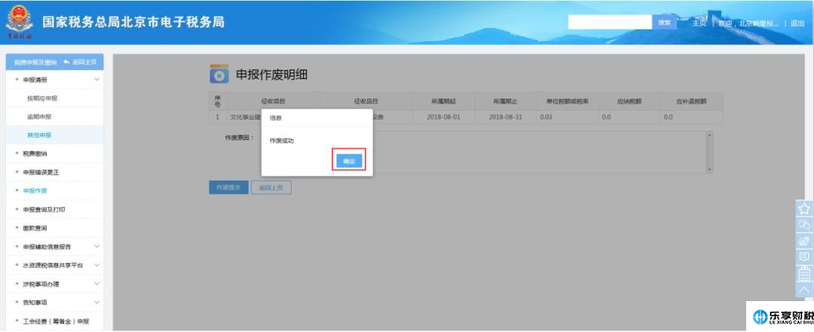Expand the 告知事项 chevron
This screenshot has width=814, height=332.
[x=96, y=302]
